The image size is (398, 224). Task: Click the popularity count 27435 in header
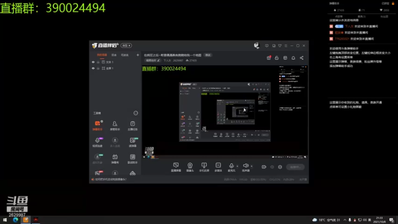pos(191,60)
